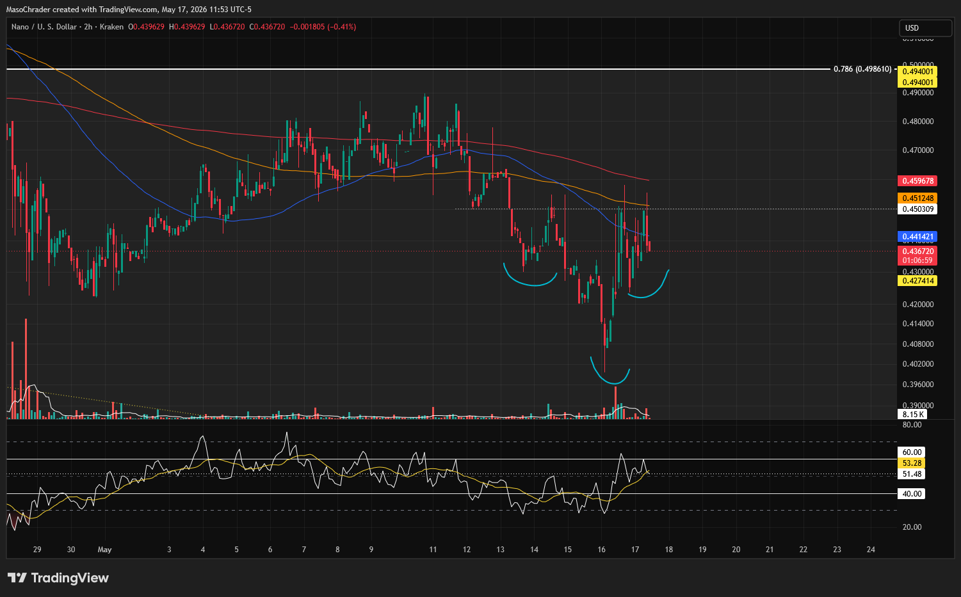
Task: Click the 16 date label on time axis
Action: tap(601, 550)
